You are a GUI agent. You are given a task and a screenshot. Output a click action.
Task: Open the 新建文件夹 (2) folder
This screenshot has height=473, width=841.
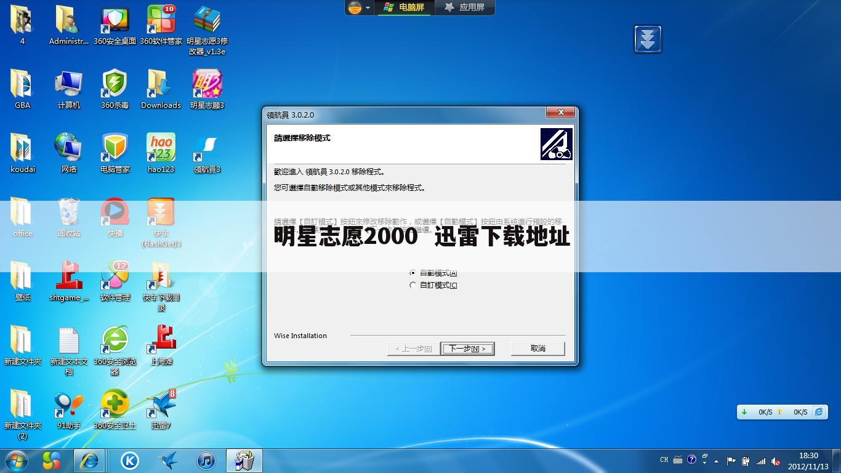point(22,414)
